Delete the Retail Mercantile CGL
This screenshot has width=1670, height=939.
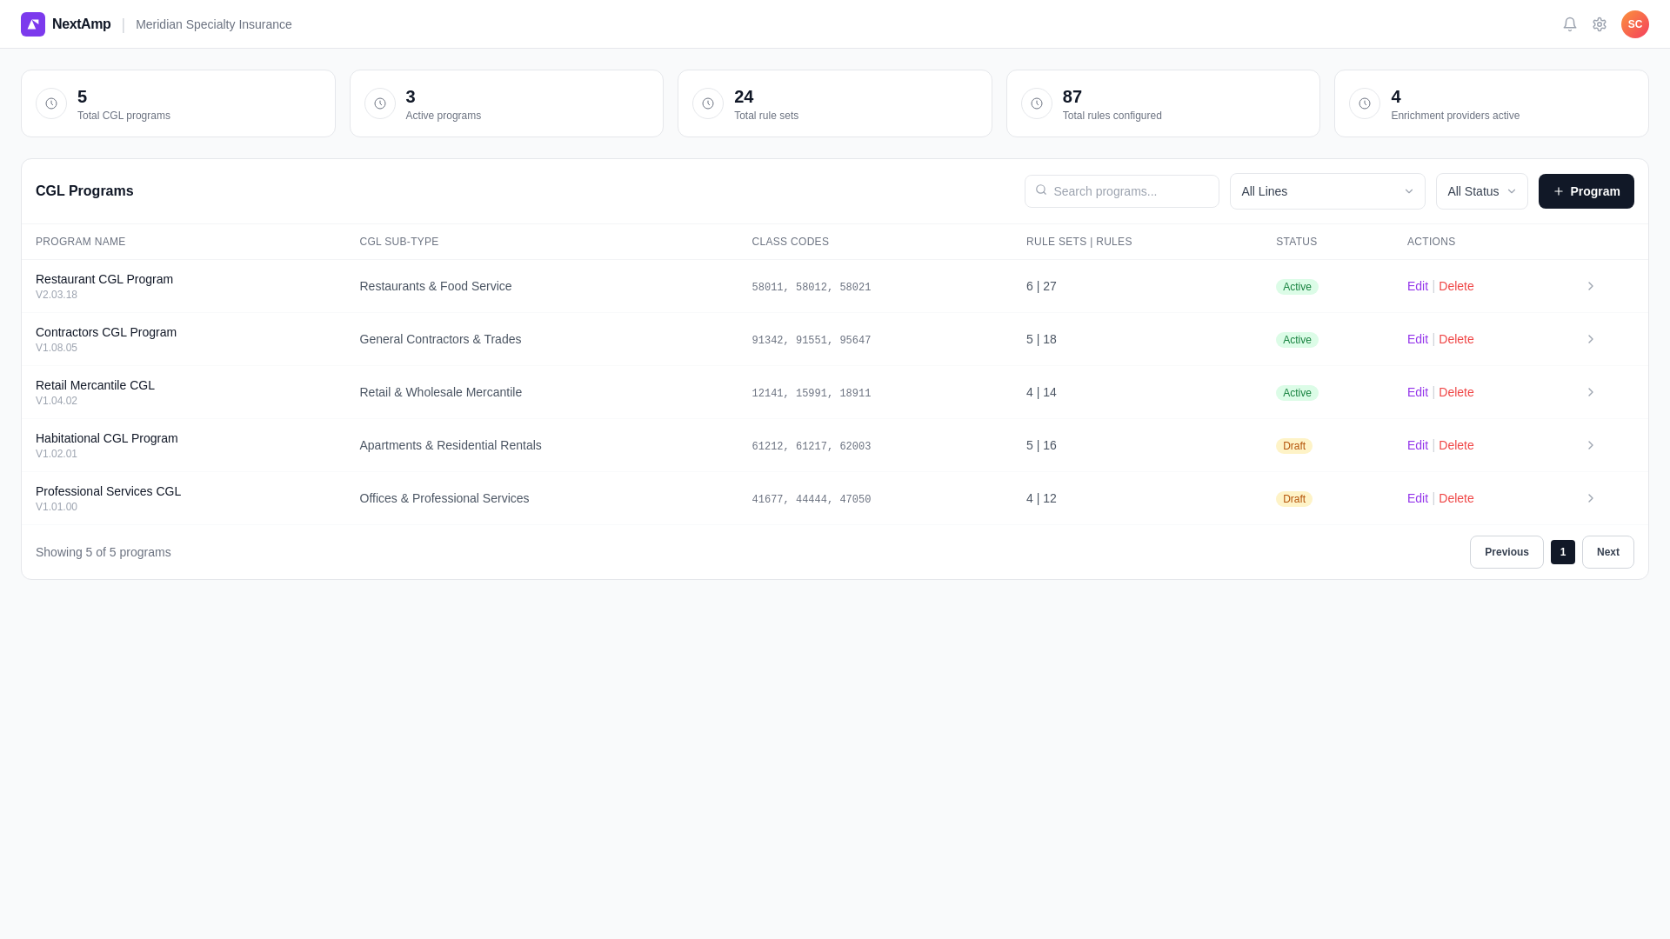(x=1456, y=392)
